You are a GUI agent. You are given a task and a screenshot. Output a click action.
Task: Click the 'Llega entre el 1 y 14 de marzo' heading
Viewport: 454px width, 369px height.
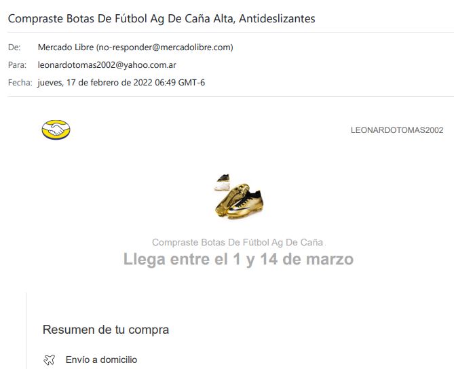coord(238,259)
